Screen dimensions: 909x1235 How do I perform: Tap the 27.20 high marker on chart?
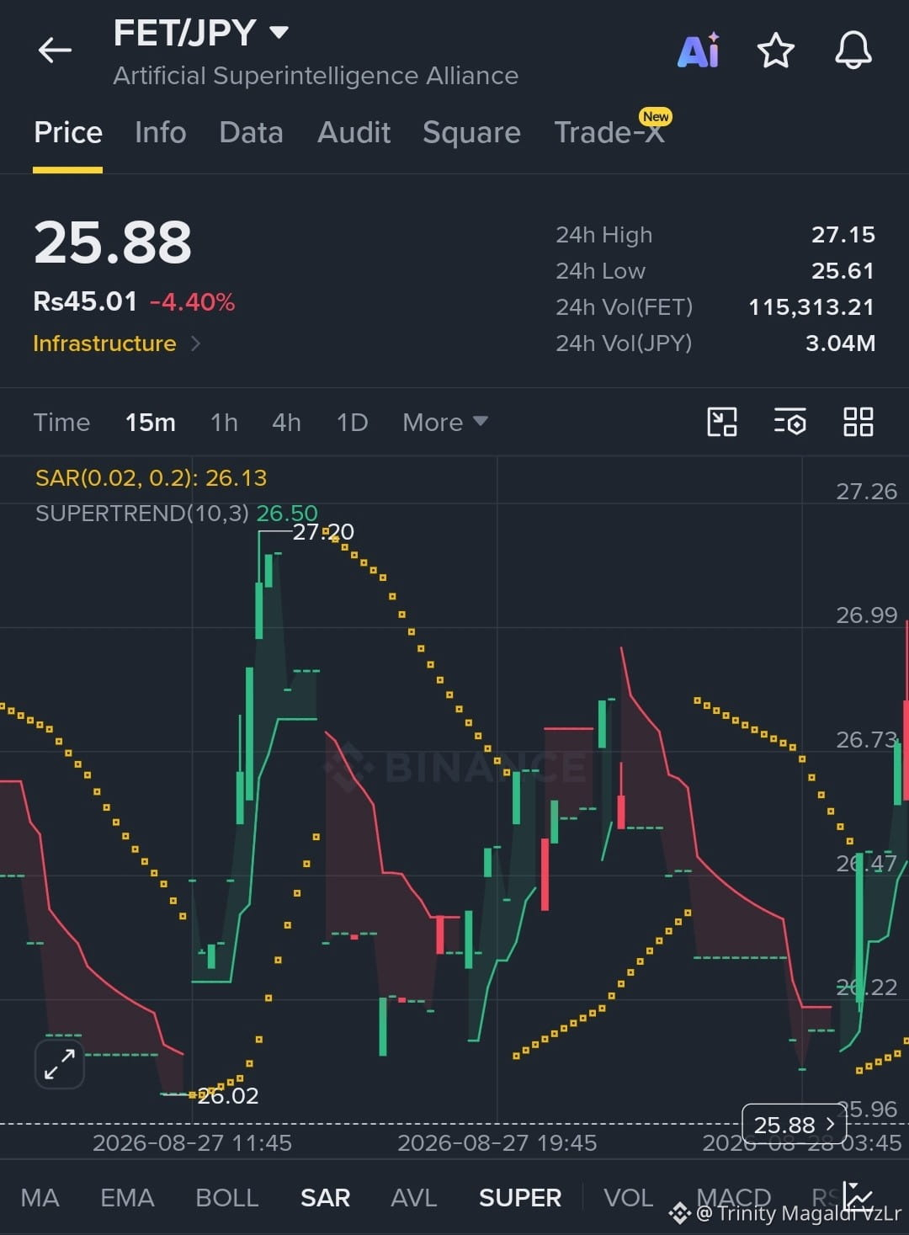[x=322, y=531]
